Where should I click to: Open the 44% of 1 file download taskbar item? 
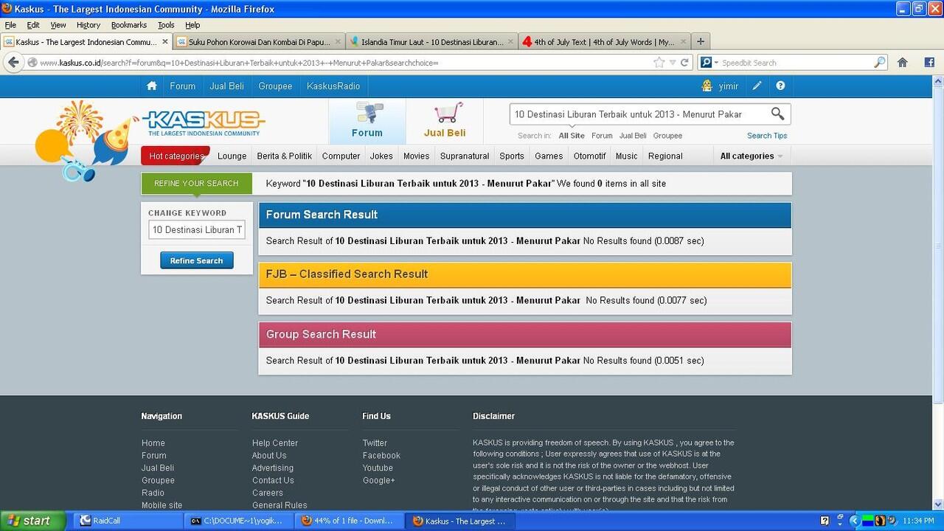[350, 521]
